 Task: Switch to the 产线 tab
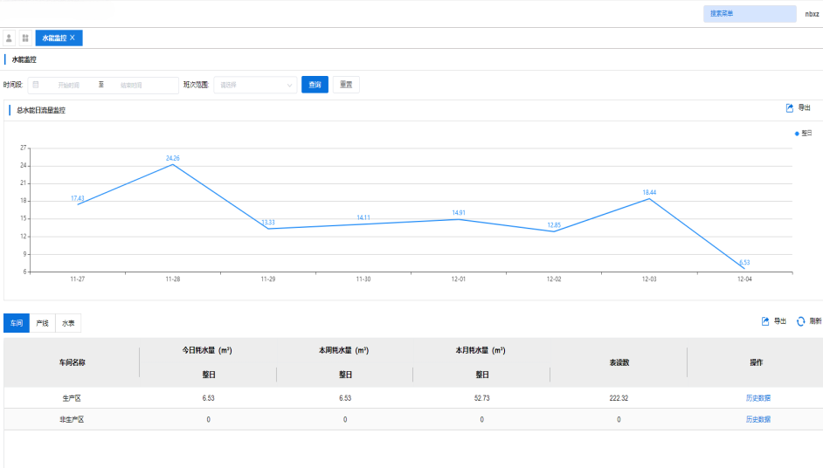(x=42, y=323)
